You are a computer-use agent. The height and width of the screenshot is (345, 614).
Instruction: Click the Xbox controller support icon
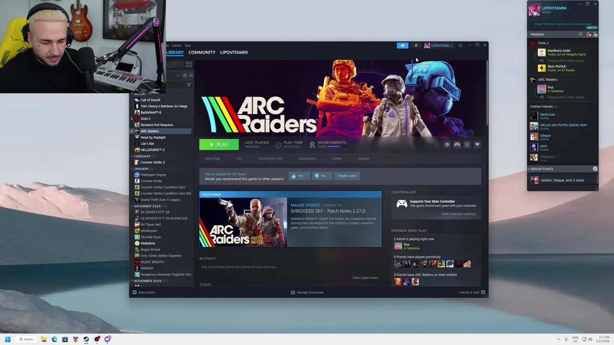point(401,204)
